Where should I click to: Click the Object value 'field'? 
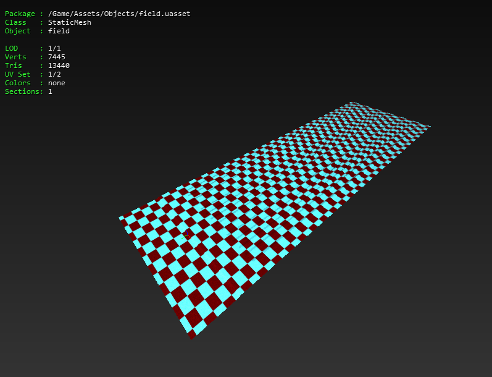coord(59,31)
